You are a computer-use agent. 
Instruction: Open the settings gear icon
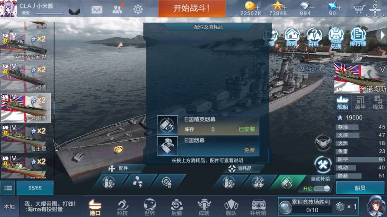click(138, 10)
